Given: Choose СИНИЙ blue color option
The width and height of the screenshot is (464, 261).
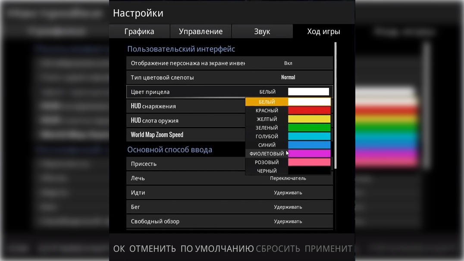Looking at the screenshot, I should tap(288, 145).
